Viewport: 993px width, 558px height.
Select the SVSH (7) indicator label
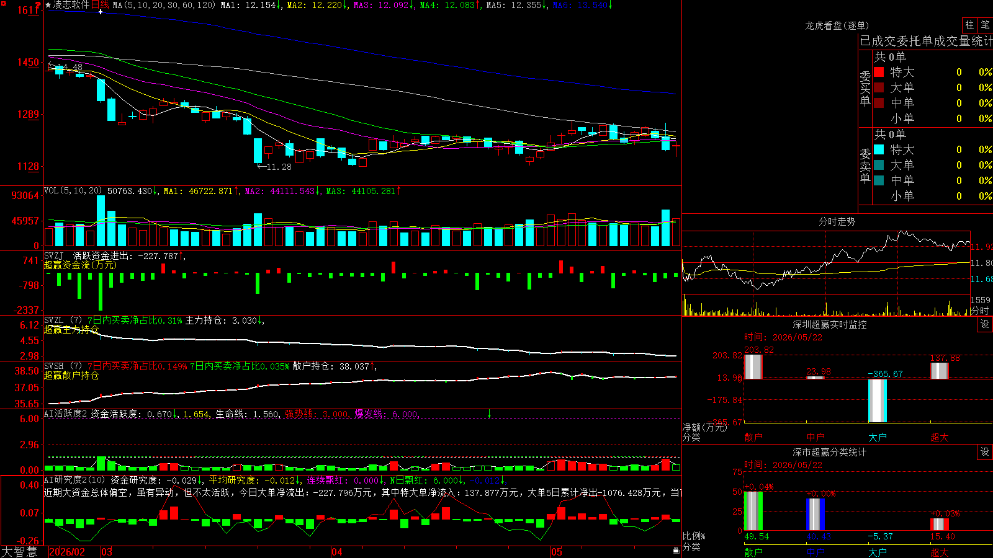point(63,366)
